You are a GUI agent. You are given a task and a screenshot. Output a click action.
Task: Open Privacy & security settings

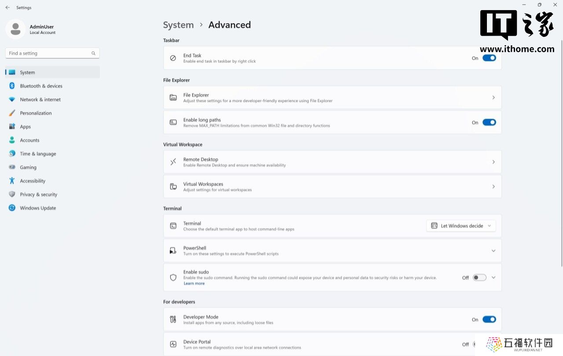pos(52,194)
